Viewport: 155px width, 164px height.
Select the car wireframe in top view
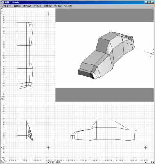point(25,56)
